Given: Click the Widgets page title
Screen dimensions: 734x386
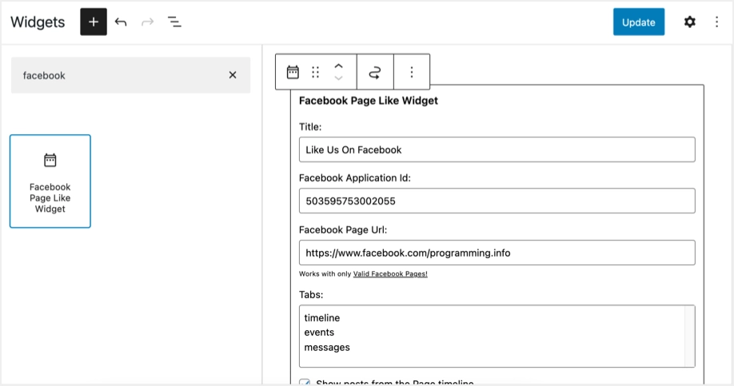Looking at the screenshot, I should [38, 22].
